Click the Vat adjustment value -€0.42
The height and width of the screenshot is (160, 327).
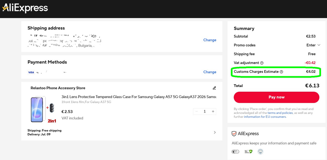click(x=310, y=63)
